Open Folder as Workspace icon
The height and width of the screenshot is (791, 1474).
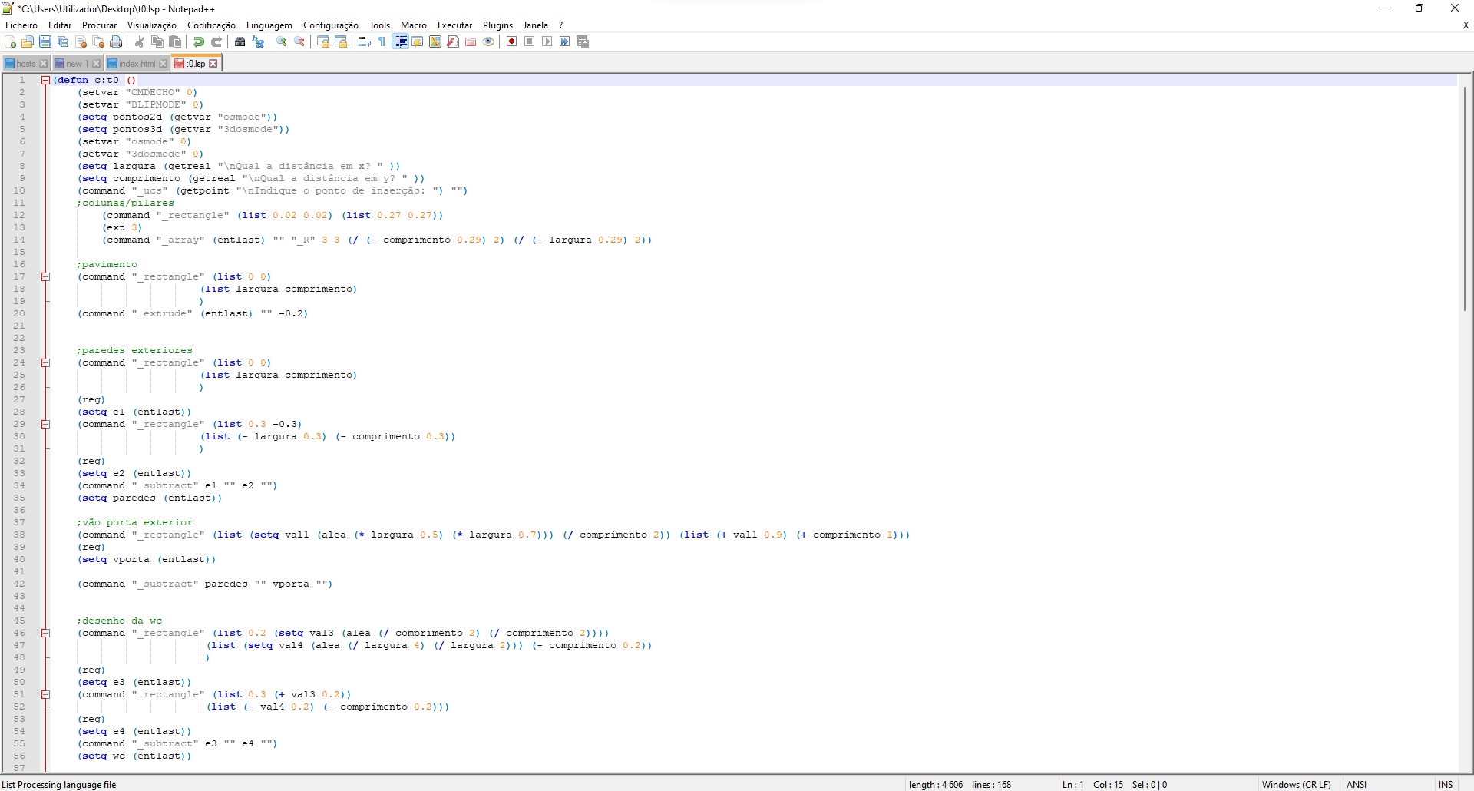click(x=471, y=42)
